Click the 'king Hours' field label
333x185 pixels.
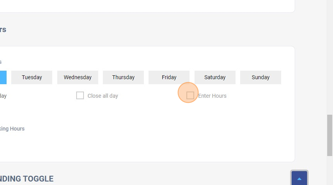point(12,129)
